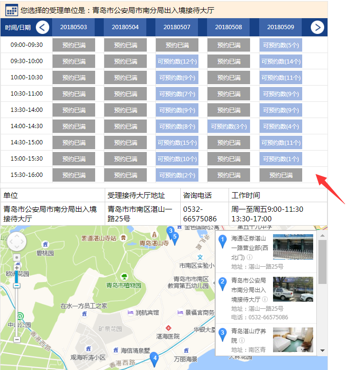Book 20180509 15:00-15:30 slot with 1 available
The image size is (361, 370).
pos(281,159)
